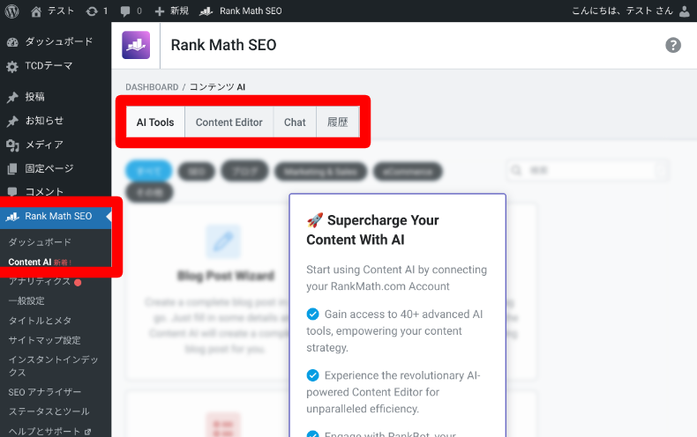The image size is (697, 437).
Task: Go to 投稿 posts menu
Action: (34, 97)
